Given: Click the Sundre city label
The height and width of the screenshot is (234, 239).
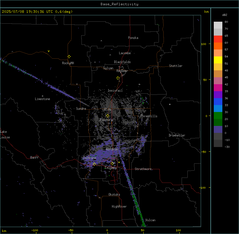Looking at the screenshot, I should (x=81, y=109).
